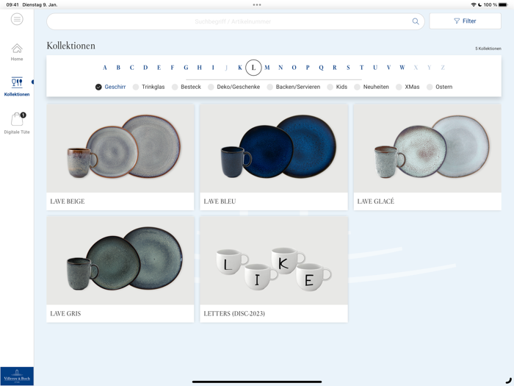Jump to letter R collections
The image size is (514, 386).
pos(335,68)
